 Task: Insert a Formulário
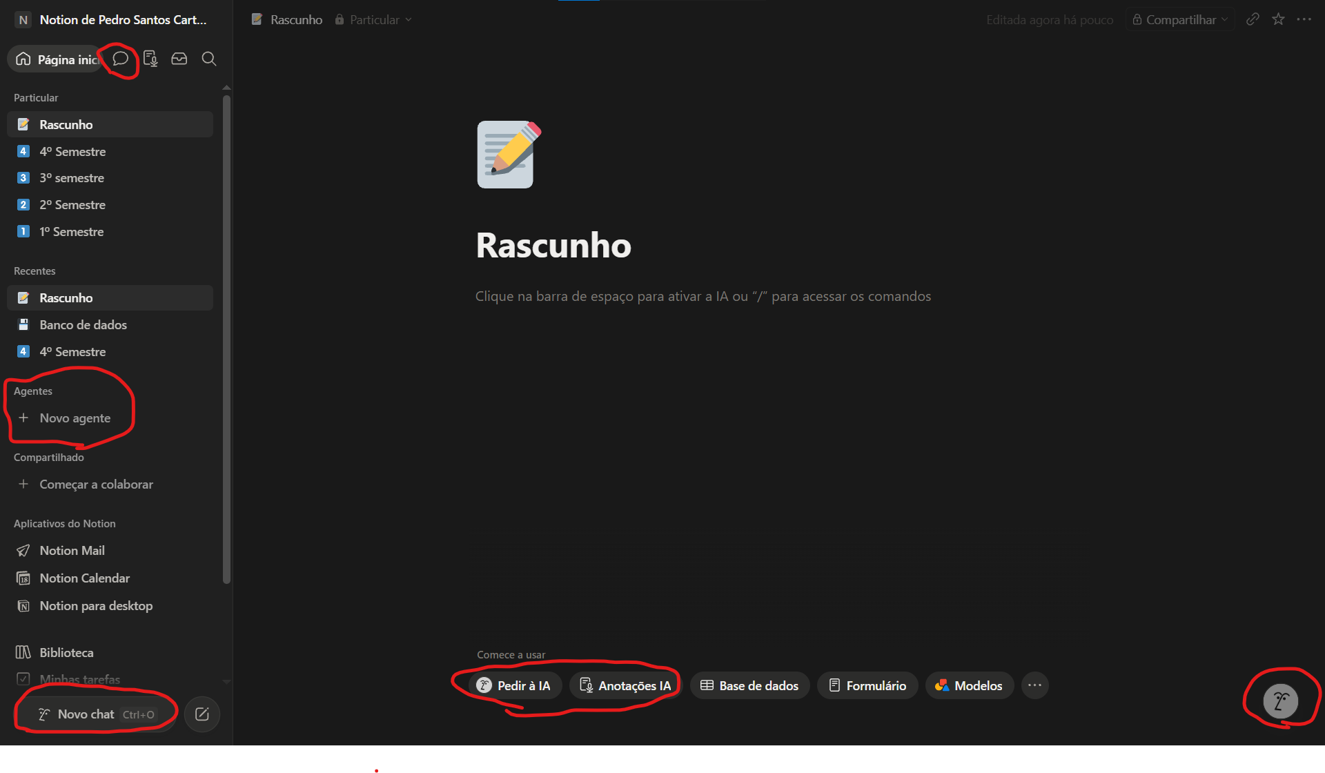coord(867,685)
